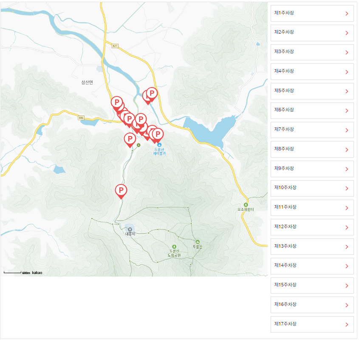Screen dimensions: 359x342
Task: Open the 제17주차장 list item
Action: point(312,325)
